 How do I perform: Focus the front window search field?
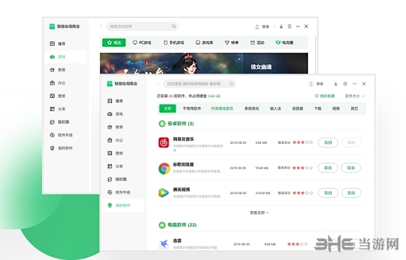(x=199, y=84)
